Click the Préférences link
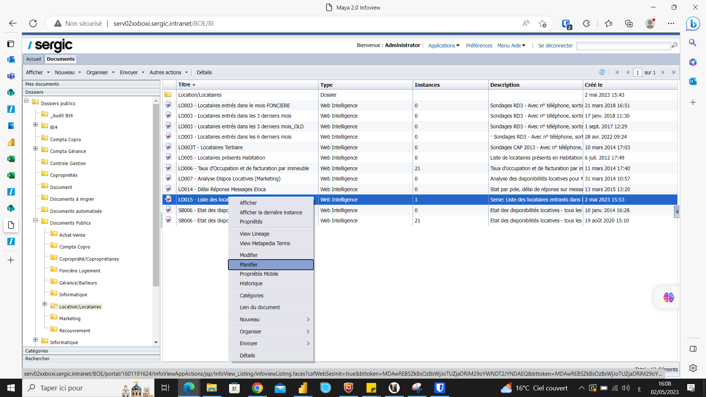The height and width of the screenshot is (397, 706). click(479, 46)
